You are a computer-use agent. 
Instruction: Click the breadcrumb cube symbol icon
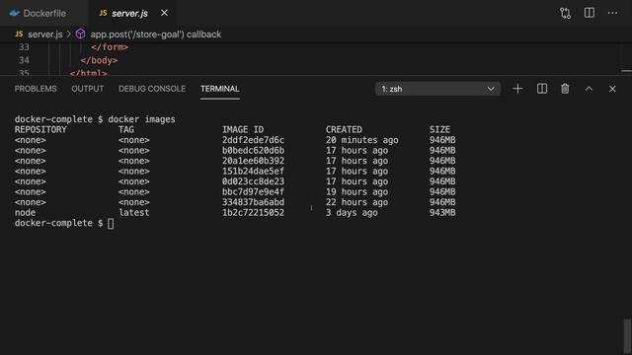pos(80,34)
